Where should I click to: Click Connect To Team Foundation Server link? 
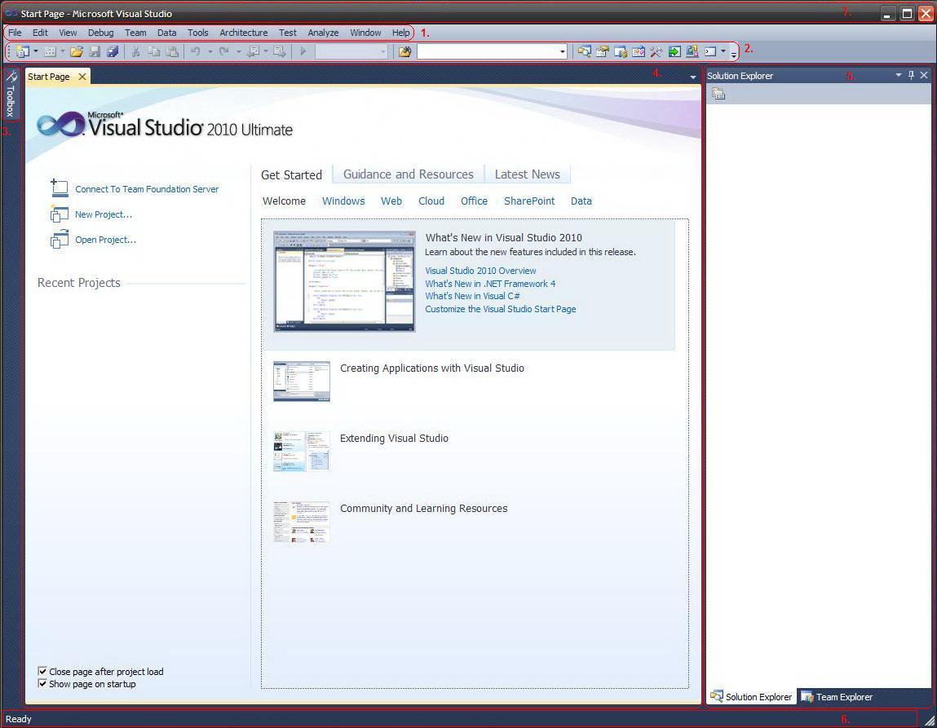pyautogui.click(x=147, y=188)
